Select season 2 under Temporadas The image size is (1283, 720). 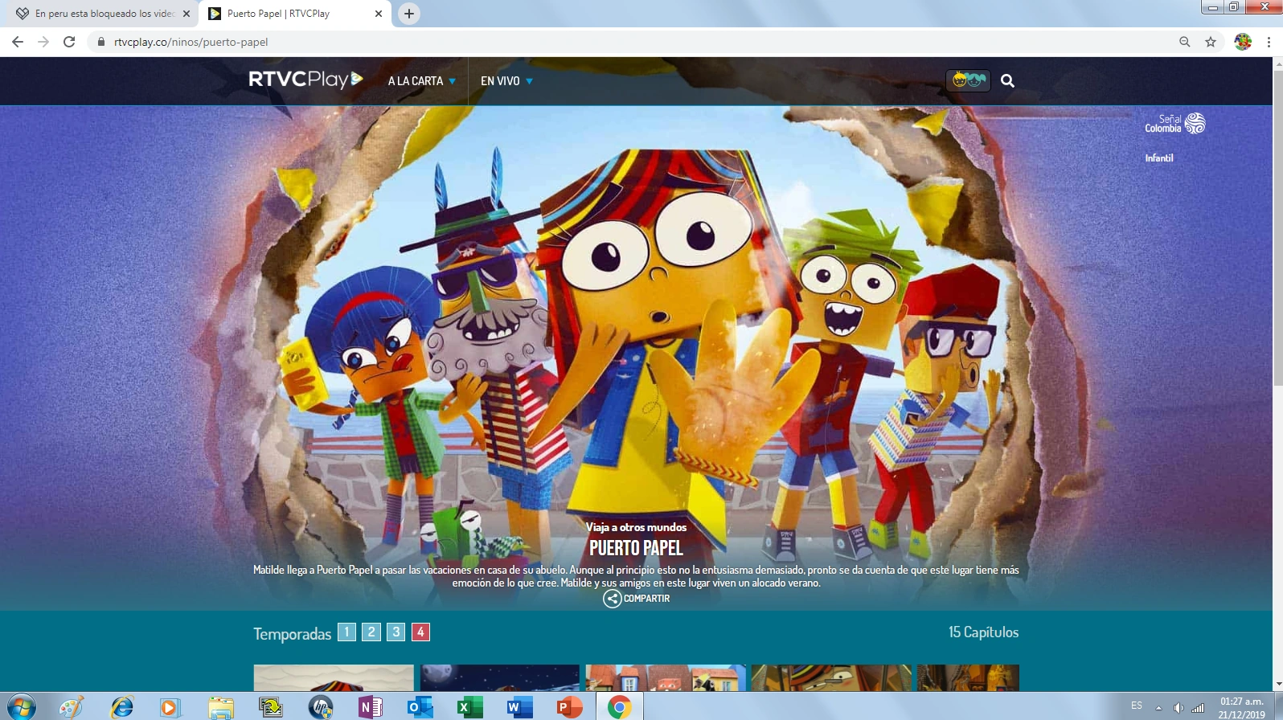coord(371,632)
